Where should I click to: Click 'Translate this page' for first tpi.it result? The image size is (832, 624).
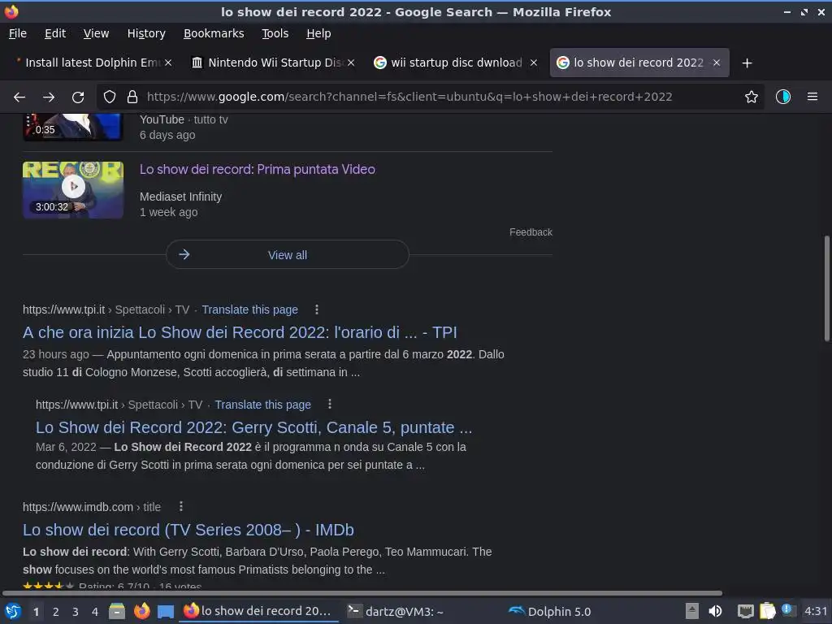point(250,310)
